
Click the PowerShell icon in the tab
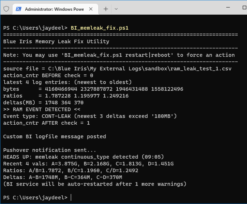[19, 9]
